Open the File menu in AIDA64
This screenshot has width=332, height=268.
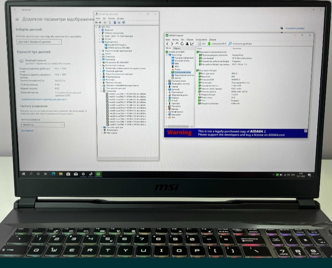point(168,39)
